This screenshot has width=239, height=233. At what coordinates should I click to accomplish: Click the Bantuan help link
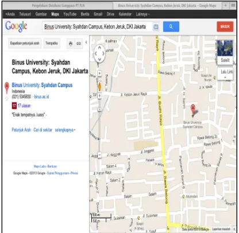click(x=52, y=166)
